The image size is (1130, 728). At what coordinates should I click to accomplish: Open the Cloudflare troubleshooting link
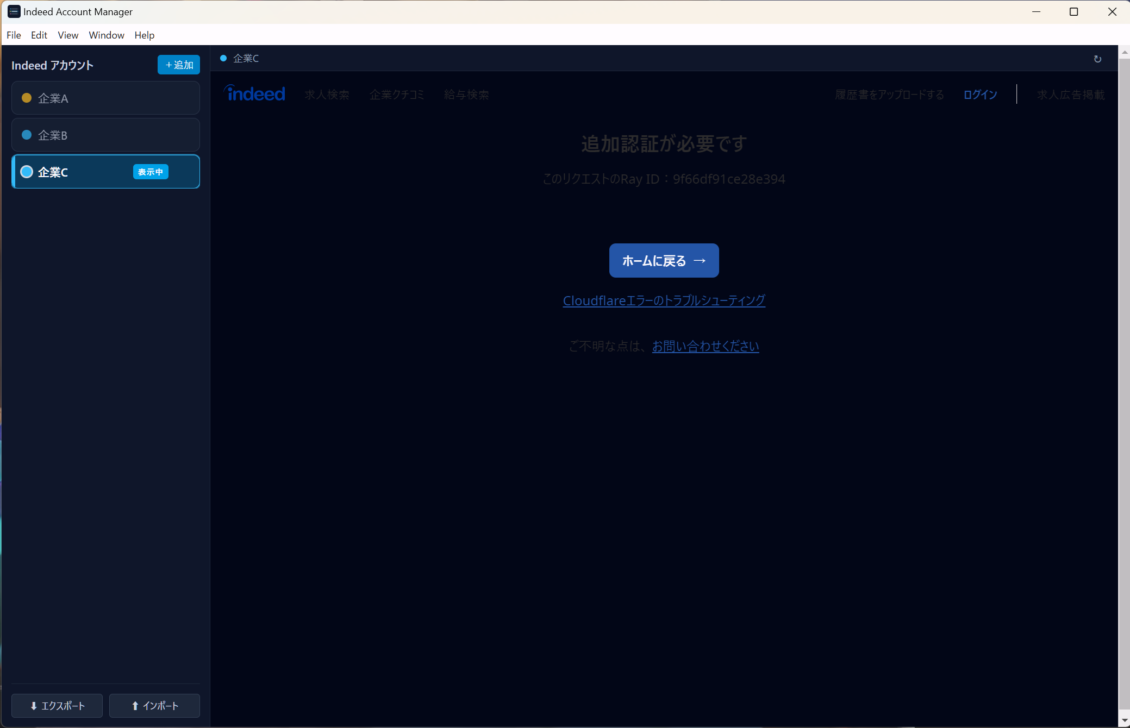(664, 300)
